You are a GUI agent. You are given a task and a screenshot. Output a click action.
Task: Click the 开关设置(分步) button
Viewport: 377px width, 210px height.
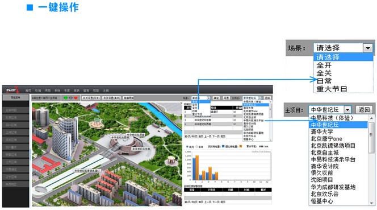pos(91,98)
